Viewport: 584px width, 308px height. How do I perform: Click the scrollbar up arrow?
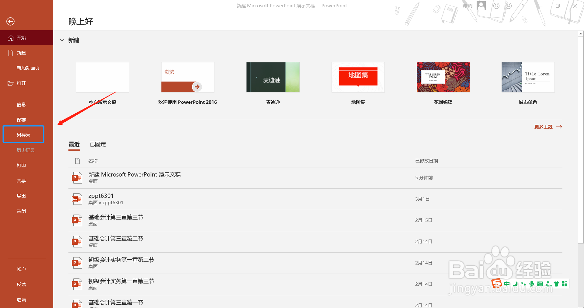(581, 34)
